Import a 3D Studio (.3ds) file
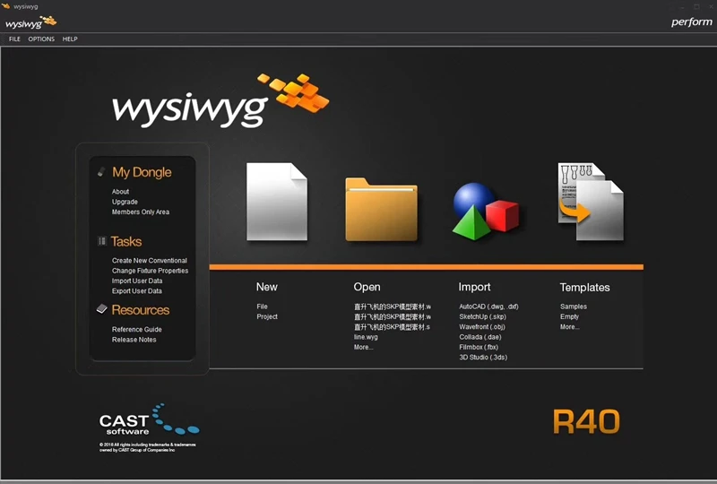Viewport: 717px width, 484px height. (x=483, y=357)
